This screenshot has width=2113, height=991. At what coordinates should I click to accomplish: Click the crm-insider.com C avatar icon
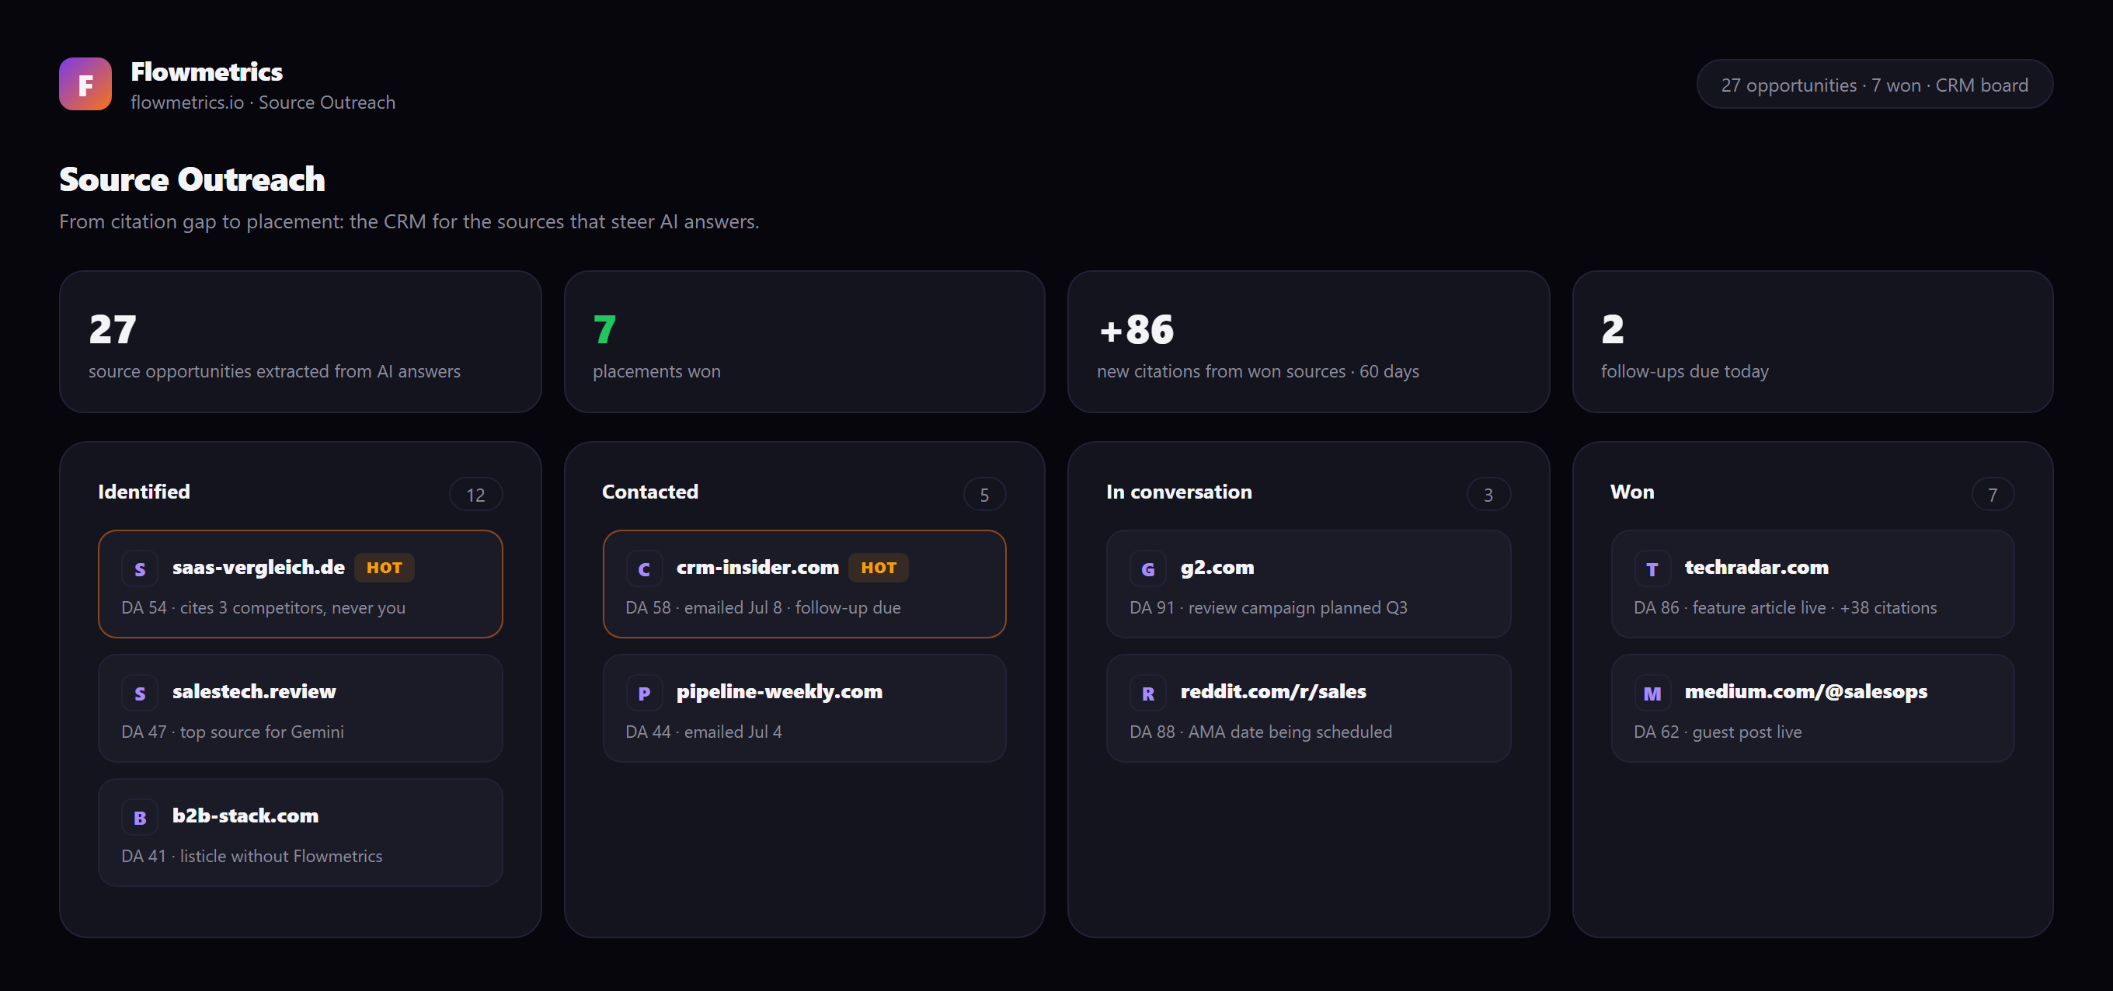pyautogui.click(x=644, y=569)
